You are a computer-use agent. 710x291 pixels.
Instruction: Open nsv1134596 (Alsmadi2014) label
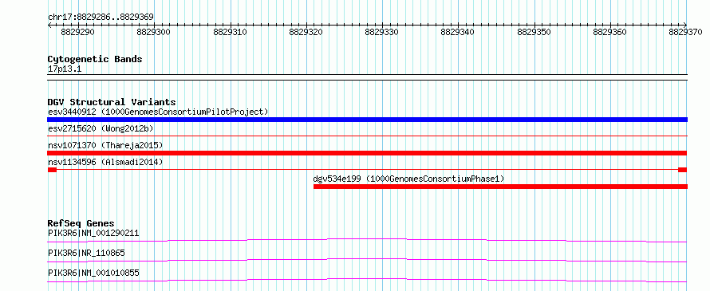[105, 162]
